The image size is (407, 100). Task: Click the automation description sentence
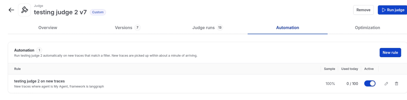pos(106,56)
